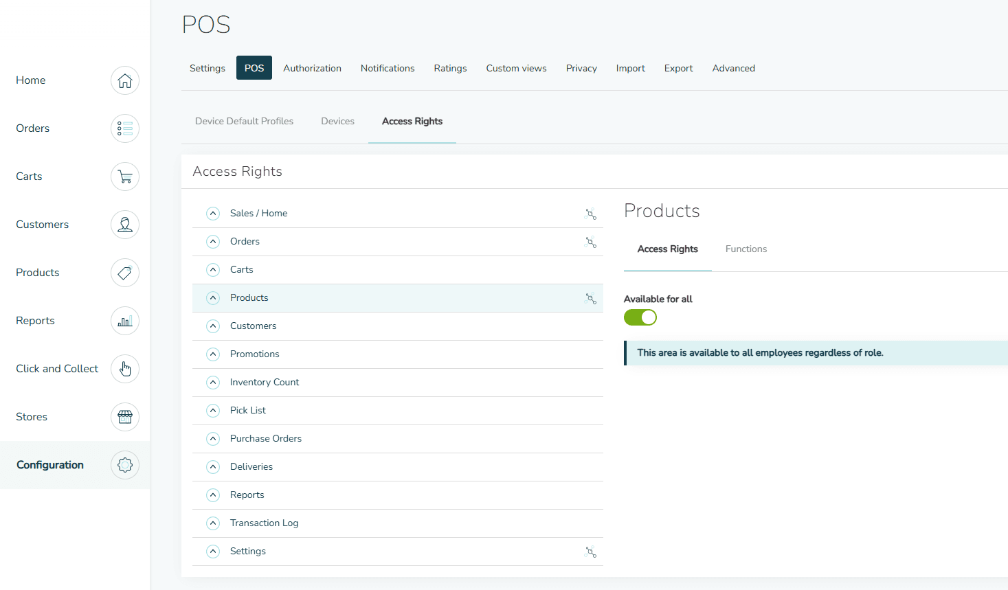Click the Carts shopping cart icon
The width and height of the screenshot is (1008, 590).
click(x=125, y=177)
